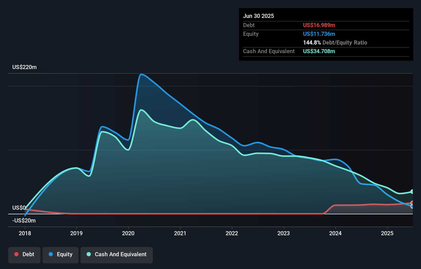The width and height of the screenshot is (421, 269).
Task: Collapse the Equity row in the tooltip
Action: tap(250, 34)
